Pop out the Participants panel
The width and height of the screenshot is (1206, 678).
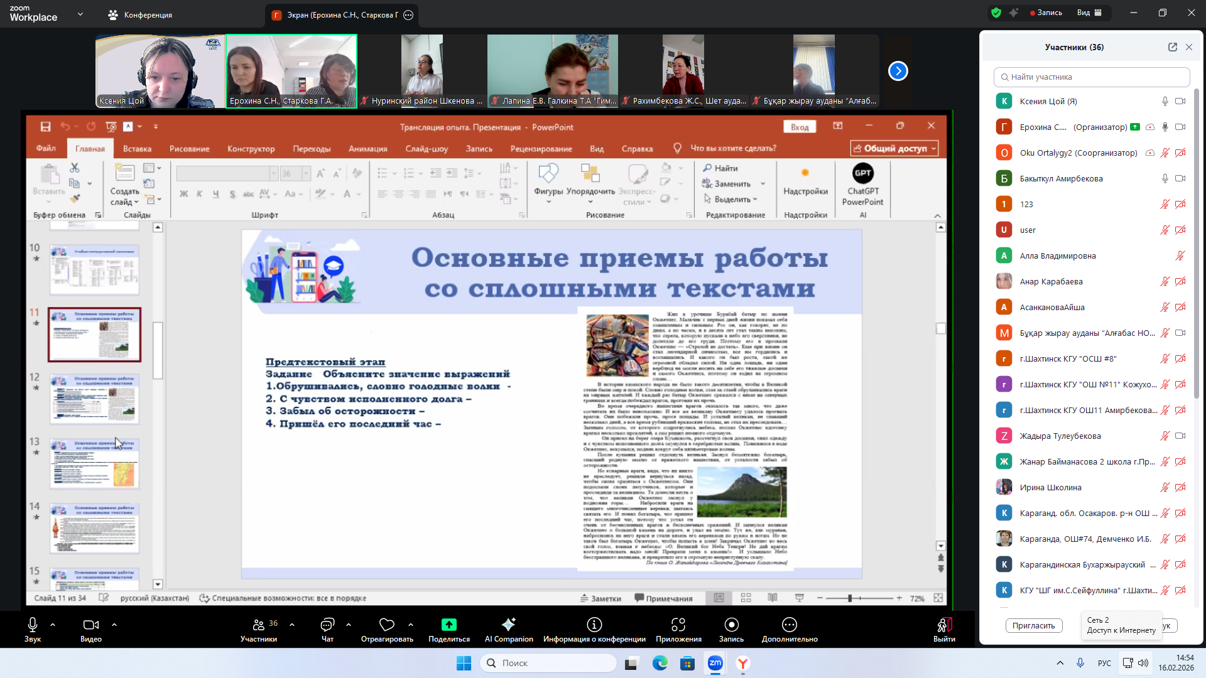click(1172, 47)
